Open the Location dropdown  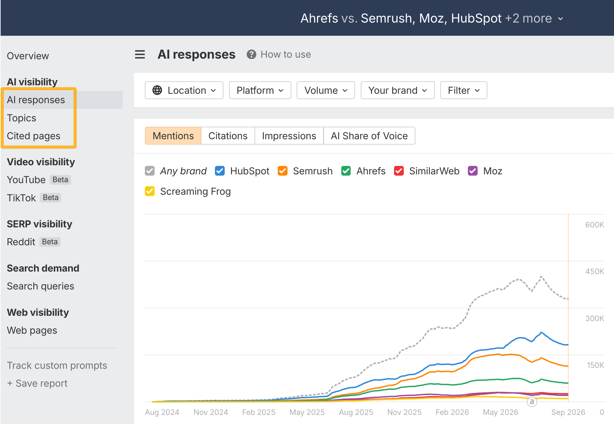tap(184, 90)
